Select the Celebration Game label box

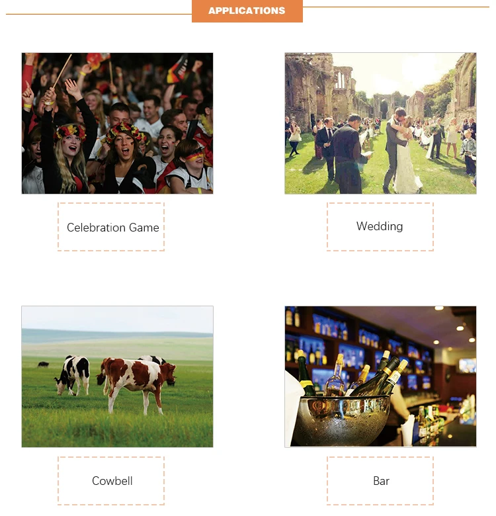coord(111,227)
